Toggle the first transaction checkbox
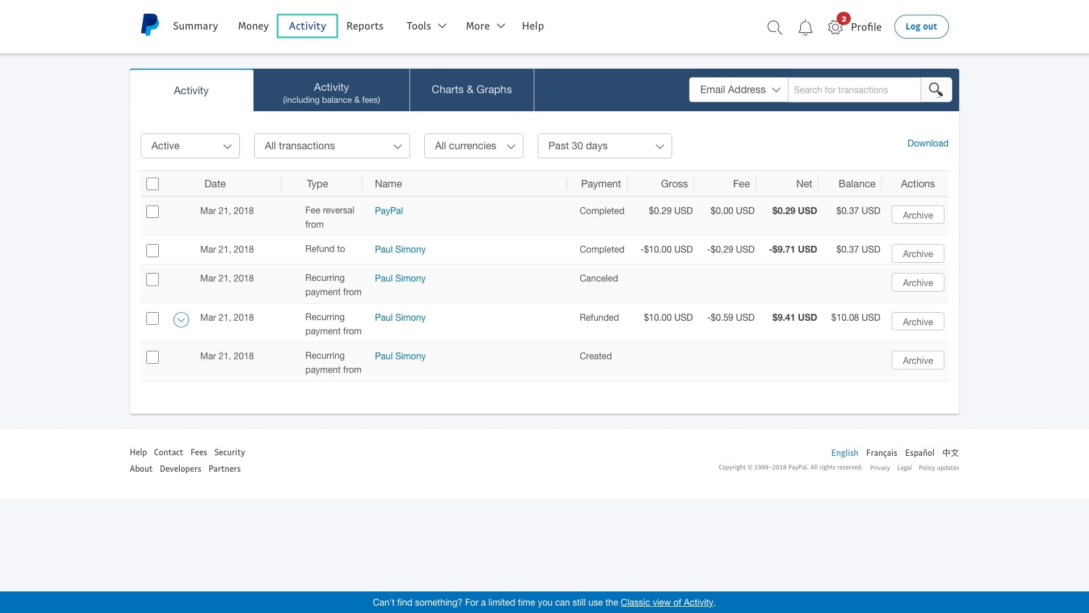This screenshot has width=1089, height=613. pyautogui.click(x=153, y=211)
